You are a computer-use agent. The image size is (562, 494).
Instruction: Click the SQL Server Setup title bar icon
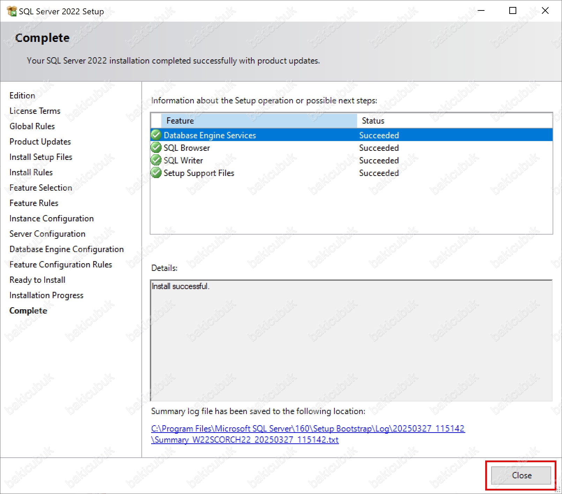tap(12, 11)
